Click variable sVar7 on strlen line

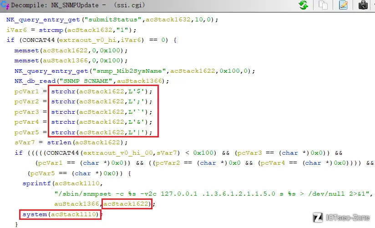tap(25, 142)
